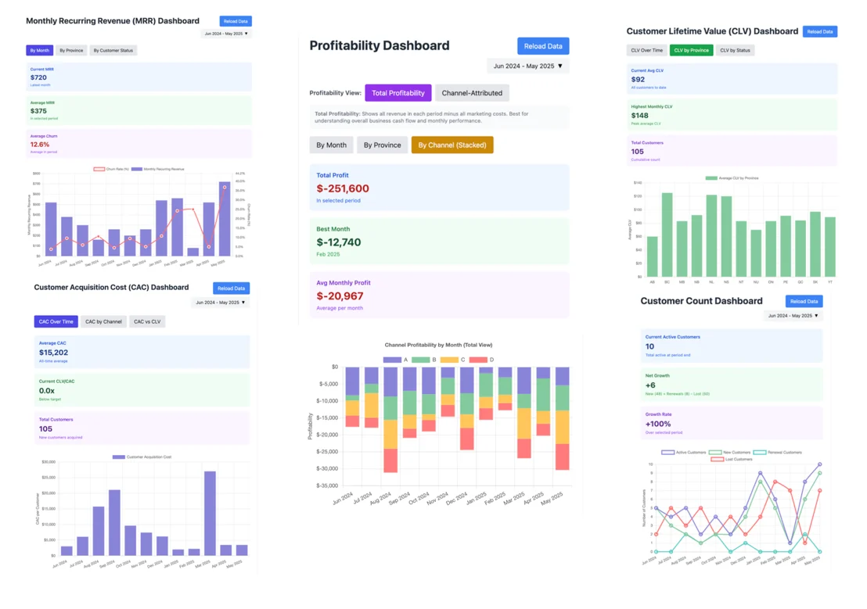Open the Customer Count date range dropdown
This screenshot has height=609, width=867.
tap(793, 316)
